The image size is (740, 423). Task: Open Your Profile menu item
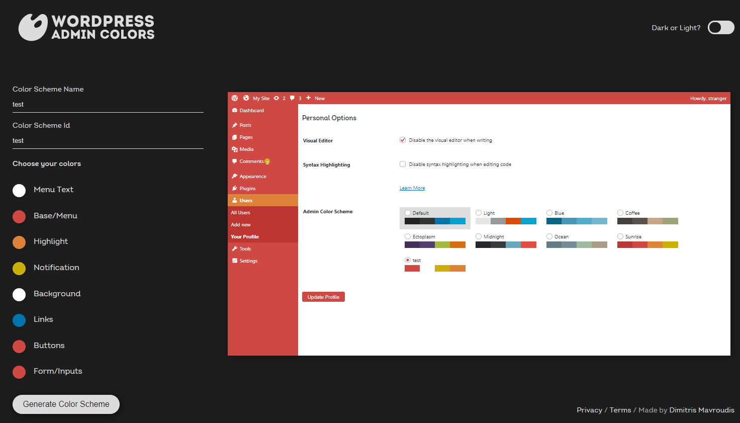pyautogui.click(x=244, y=236)
